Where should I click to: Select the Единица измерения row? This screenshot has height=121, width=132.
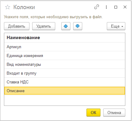tap(65, 55)
